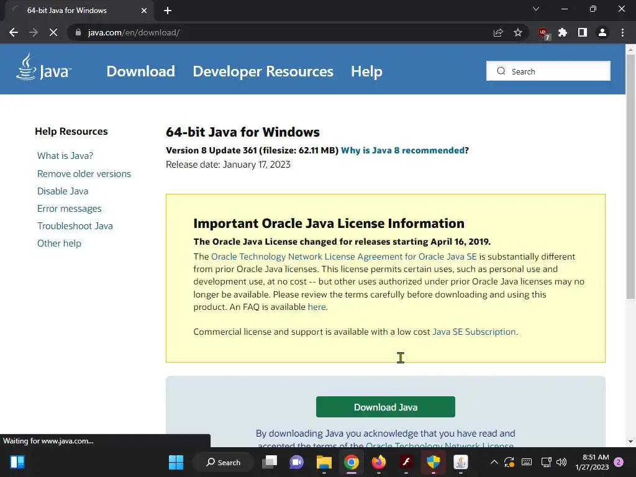The height and width of the screenshot is (477, 636).
Task: Click the '64-bit Java for Windows' heading
Action: tap(243, 132)
